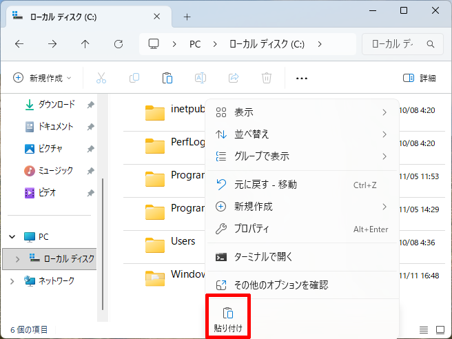Click the toolbar Paste clipboard icon
The width and height of the screenshot is (452, 339).
pos(167,78)
